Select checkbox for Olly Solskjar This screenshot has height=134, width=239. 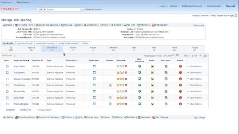click(x=7, y=85)
